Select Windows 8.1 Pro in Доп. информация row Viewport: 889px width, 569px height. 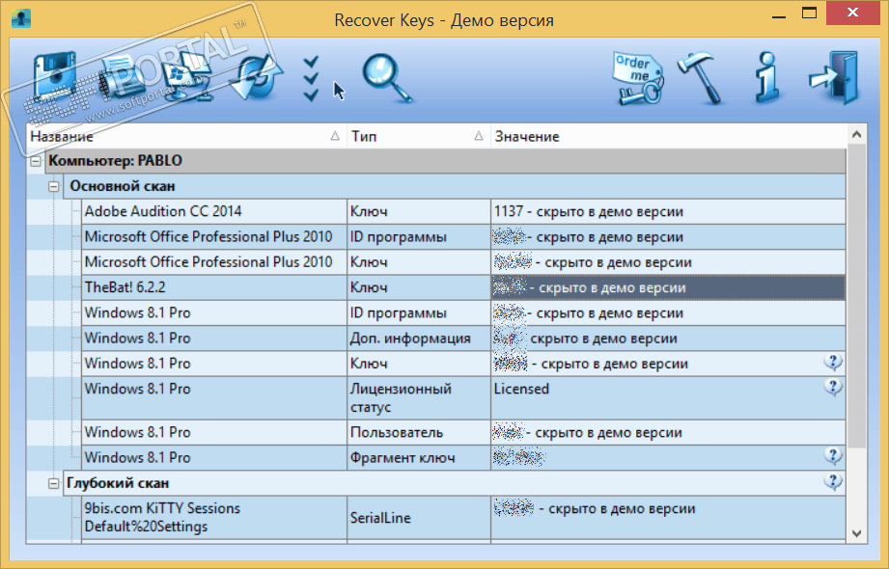pos(214,339)
